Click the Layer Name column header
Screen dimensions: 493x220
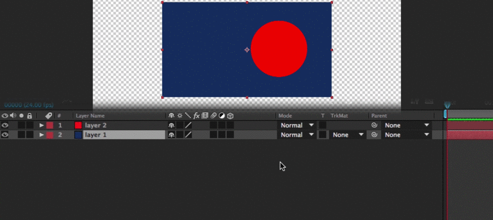tap(90, 116)
